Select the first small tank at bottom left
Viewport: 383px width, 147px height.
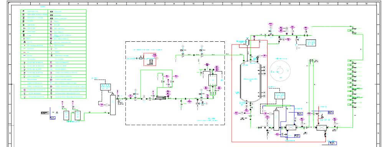(x=66, y=115)
